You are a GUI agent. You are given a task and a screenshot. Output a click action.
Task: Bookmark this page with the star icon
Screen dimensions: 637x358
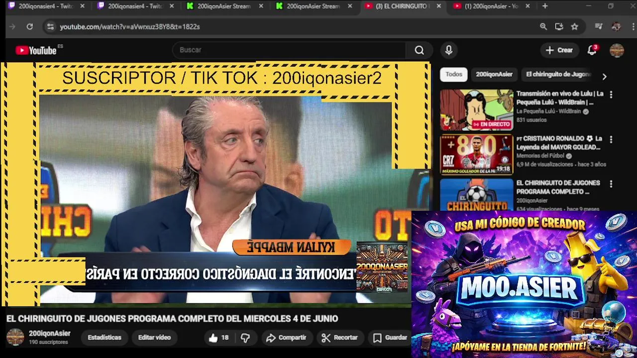pos(575,26)
